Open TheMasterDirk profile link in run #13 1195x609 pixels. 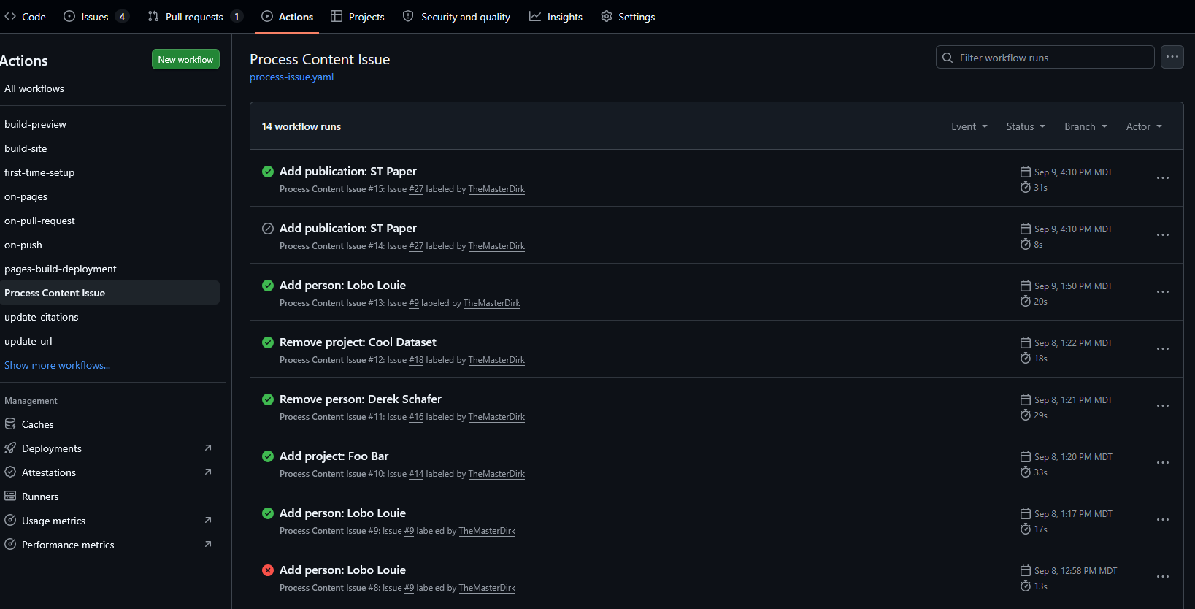tap(492, 303)
